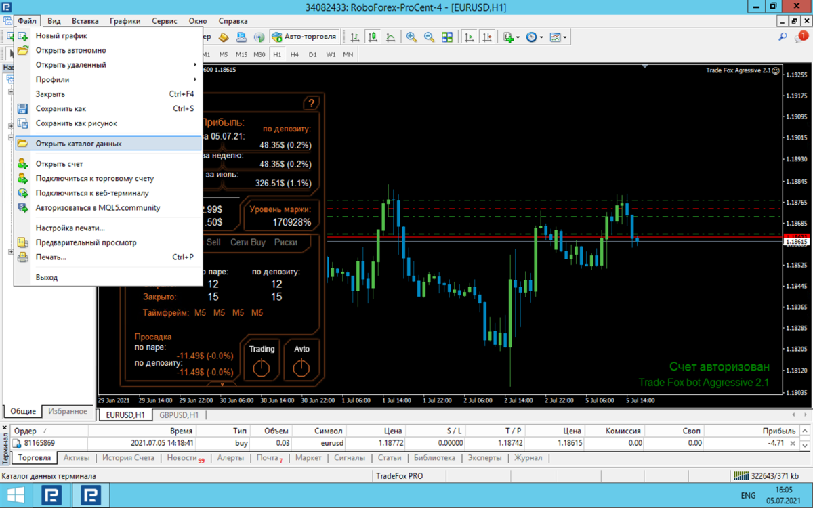
Task: Select Печать... menu entry
Action: click(108, 257)
